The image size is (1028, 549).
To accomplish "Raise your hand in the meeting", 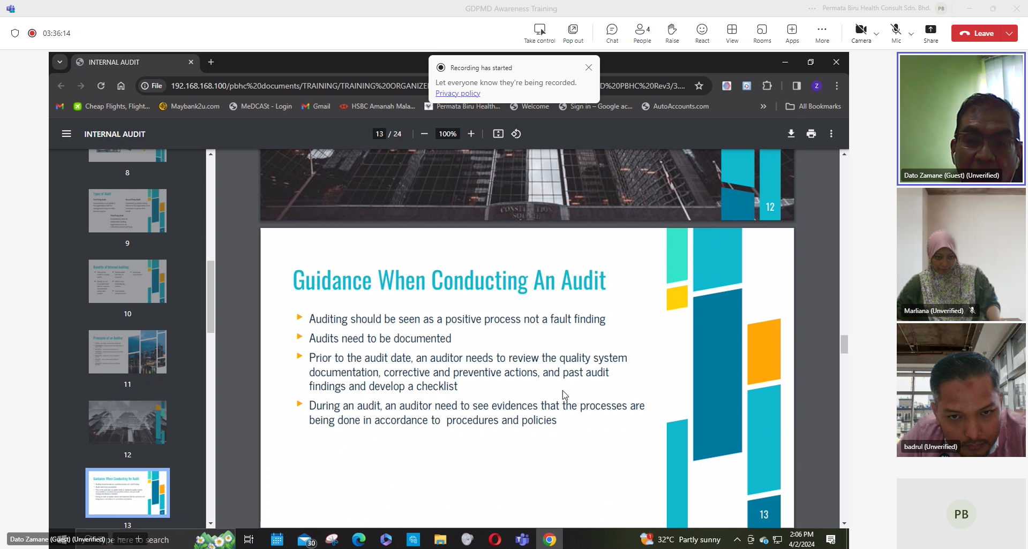I will pos(672,33).
